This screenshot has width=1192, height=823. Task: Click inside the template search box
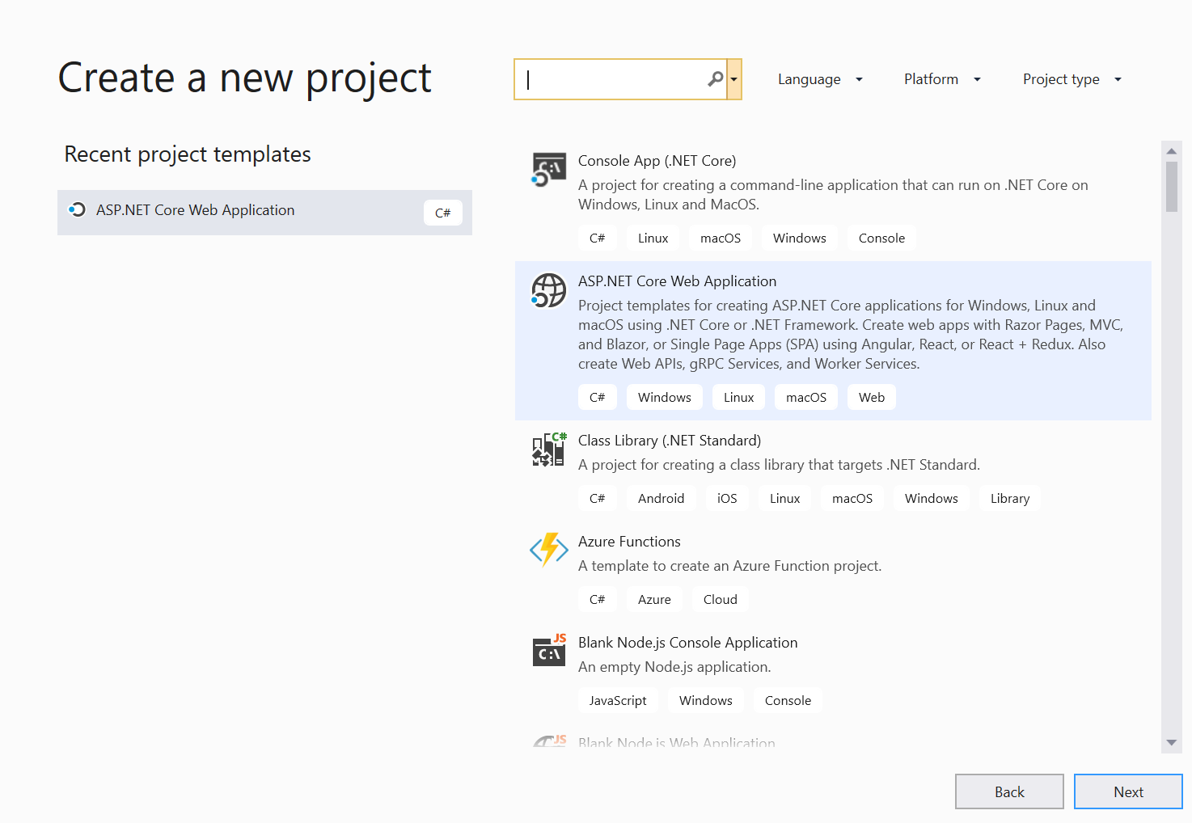pos(615,78)
